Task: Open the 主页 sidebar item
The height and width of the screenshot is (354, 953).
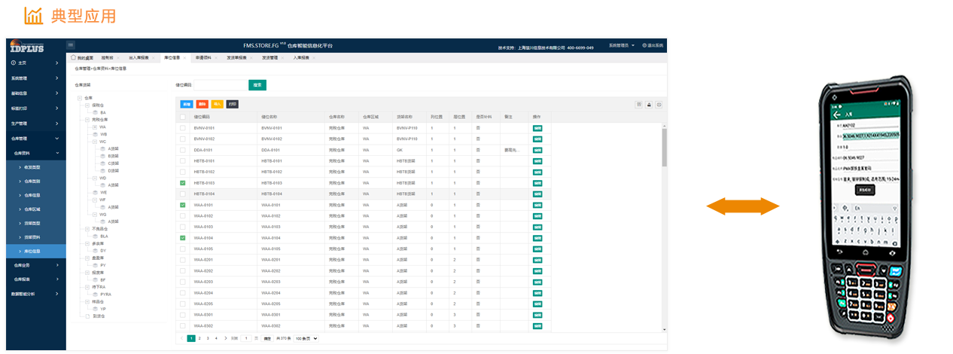Action: [35, 63]
